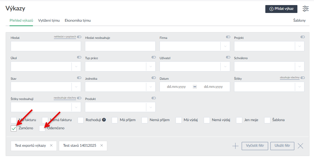Expand the Stav dropdown
This screenshot has width=314, height=158.
pyautogui.click(x=76, y=87)
